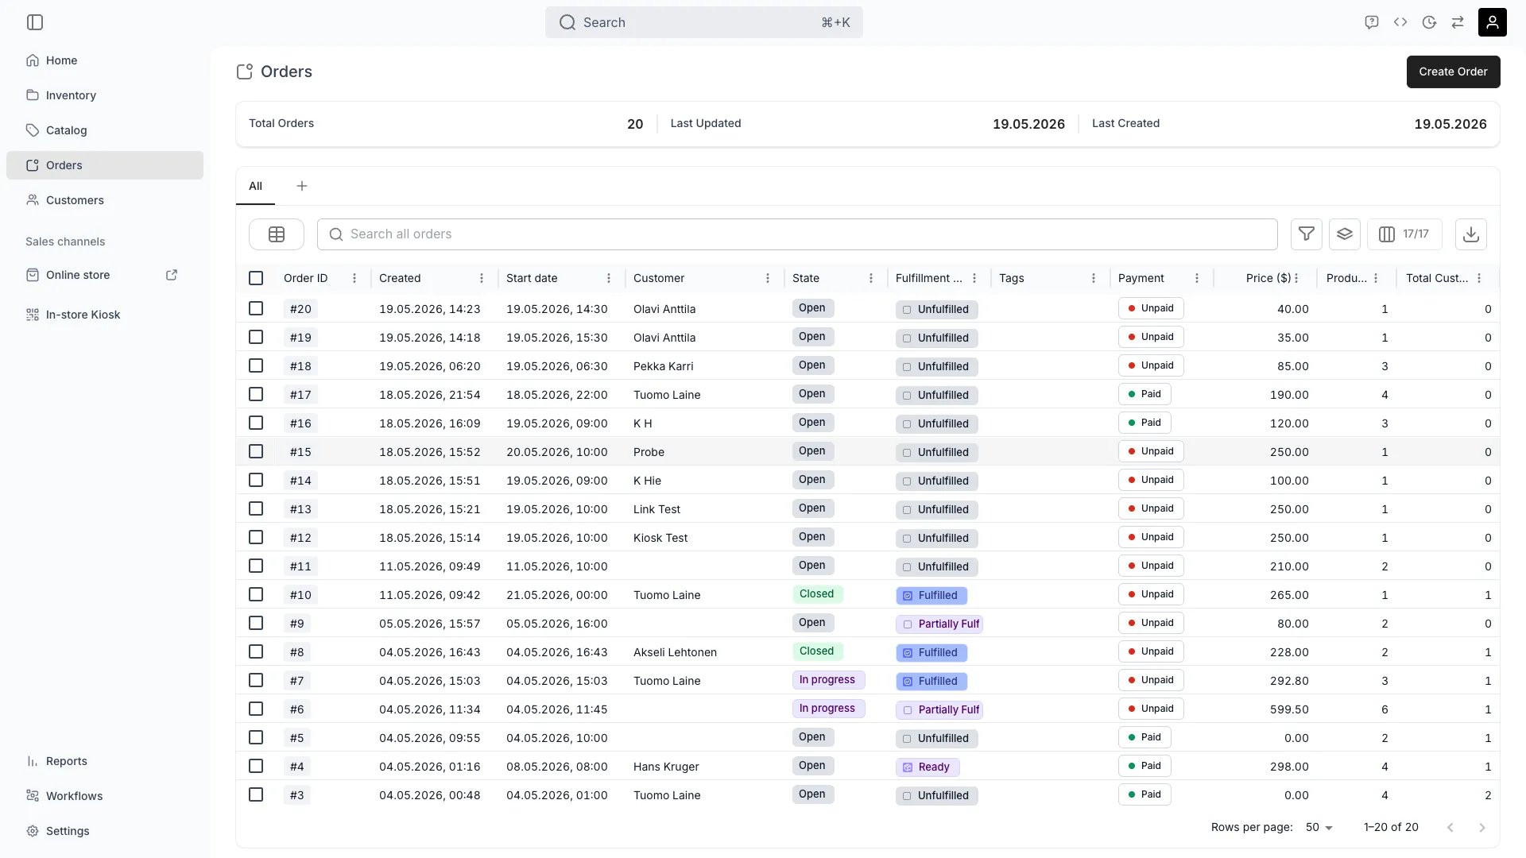
Task: Open order #4 link
Action: click(296, 767)
